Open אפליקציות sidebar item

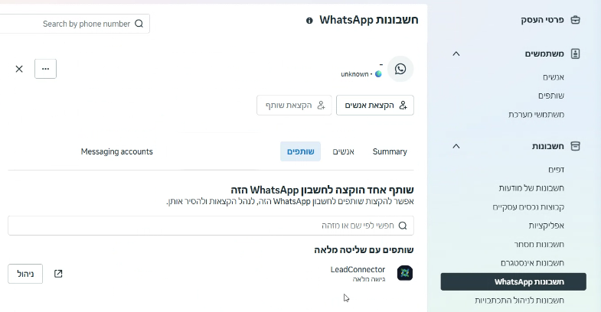[x=546, y=226]
